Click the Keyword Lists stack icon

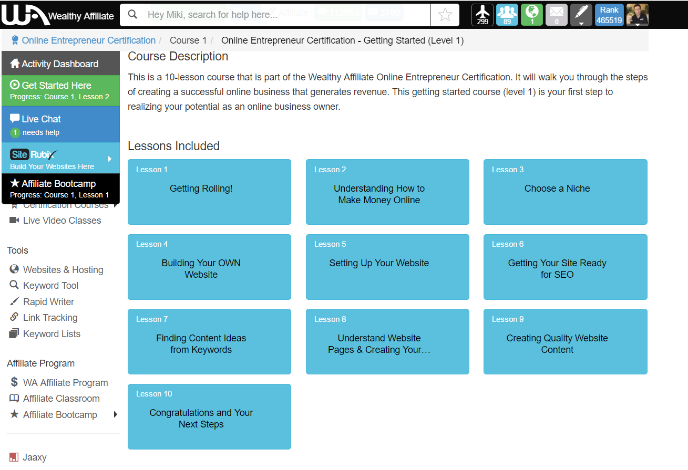tap(14, 333)
